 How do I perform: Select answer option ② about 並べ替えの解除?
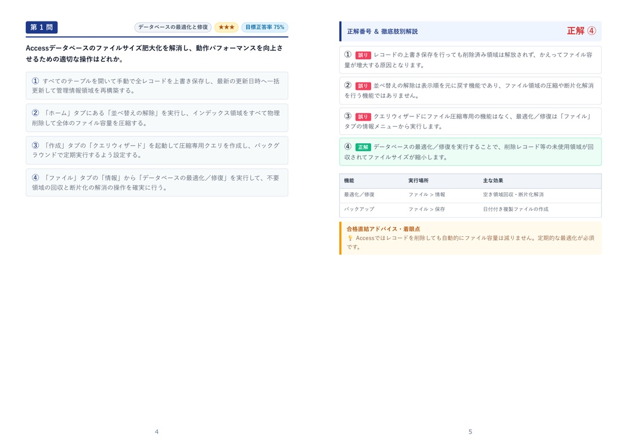pos(157,118)
